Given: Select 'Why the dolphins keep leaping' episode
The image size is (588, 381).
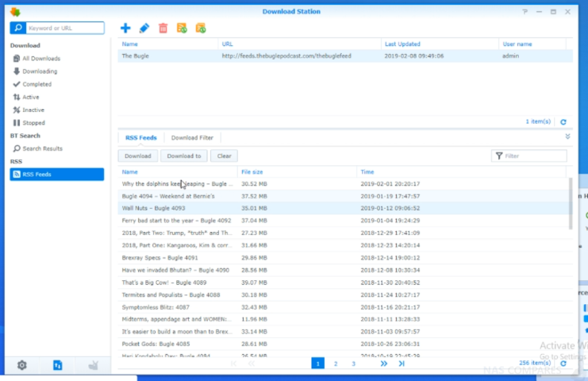Looking at the screenshot, I should [344, 183].
